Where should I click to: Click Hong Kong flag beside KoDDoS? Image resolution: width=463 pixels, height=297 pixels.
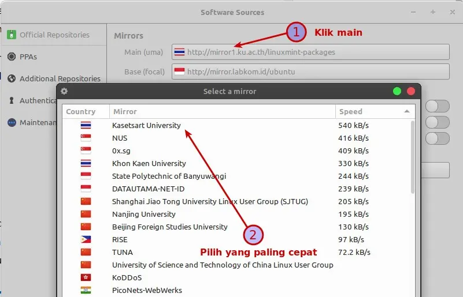pyautogui.click(x=86, y=277)
